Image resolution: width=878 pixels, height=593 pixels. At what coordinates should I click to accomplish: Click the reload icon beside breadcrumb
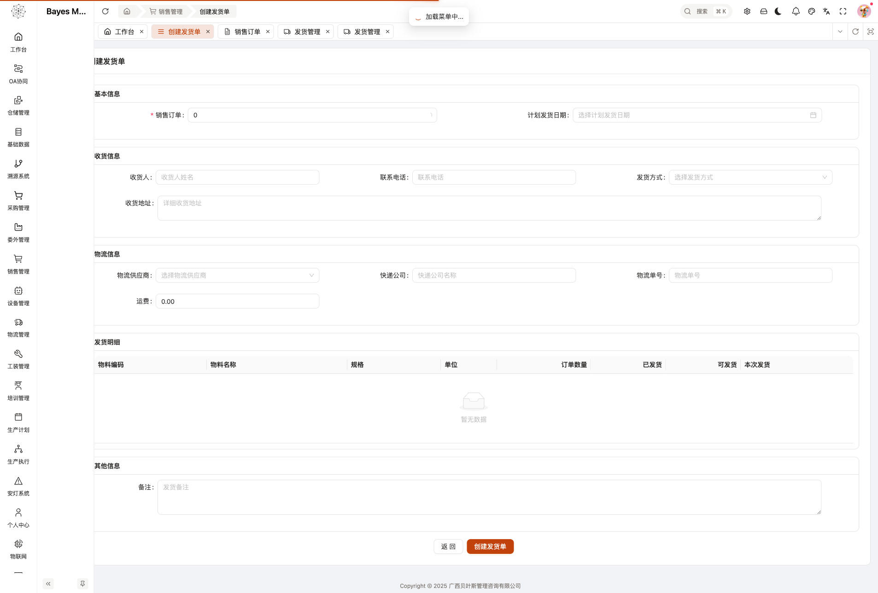click(x=105, y=12)
